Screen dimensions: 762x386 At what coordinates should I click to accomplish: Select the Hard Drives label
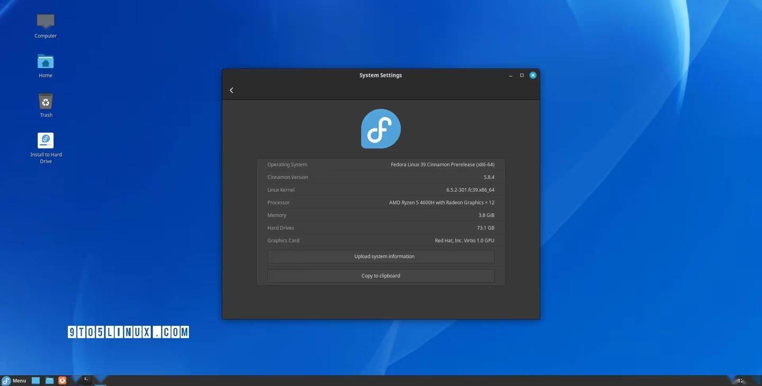(280, 228)
